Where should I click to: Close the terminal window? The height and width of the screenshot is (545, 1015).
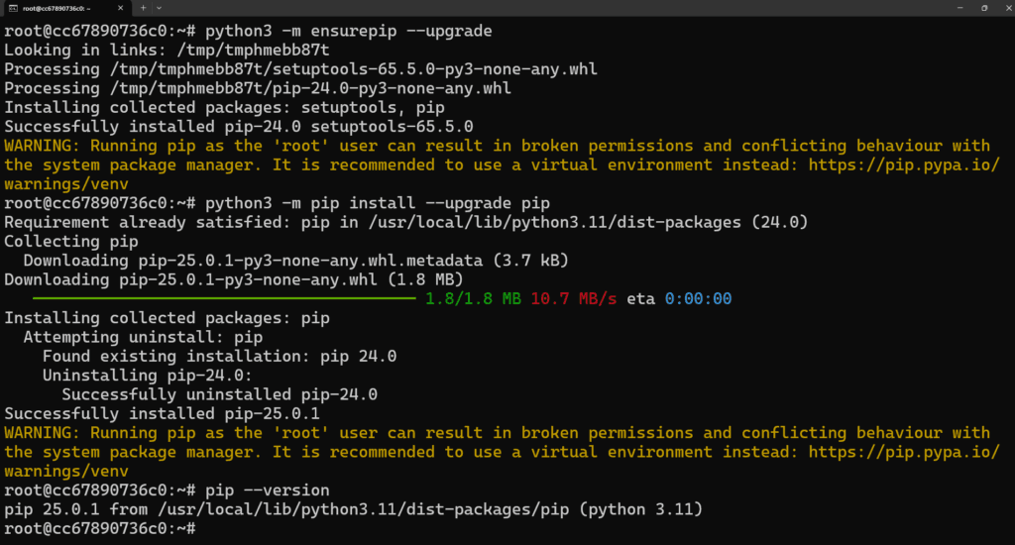coord(1008,8)
